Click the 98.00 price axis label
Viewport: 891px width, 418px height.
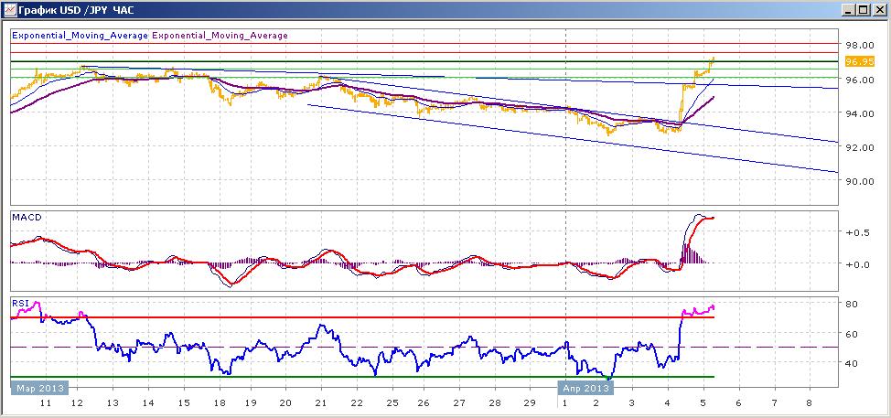[858, 45]
